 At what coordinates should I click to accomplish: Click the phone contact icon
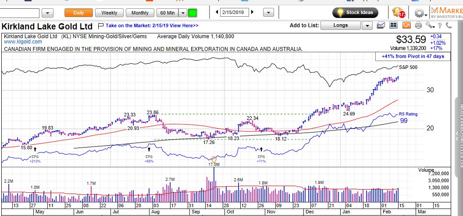coord(449,25)
